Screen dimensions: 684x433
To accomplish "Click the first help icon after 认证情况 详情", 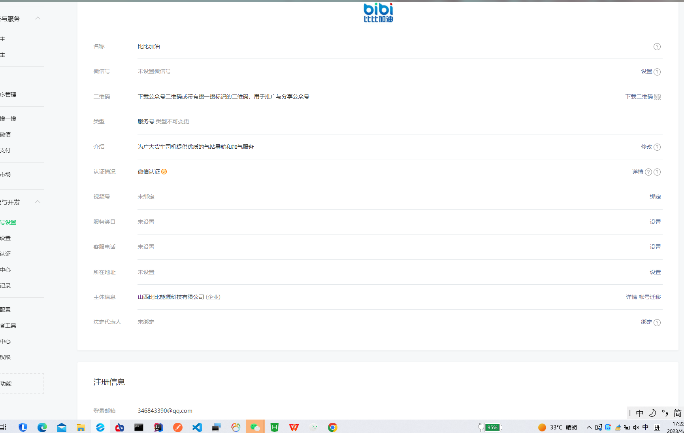I will pos(648,172).
